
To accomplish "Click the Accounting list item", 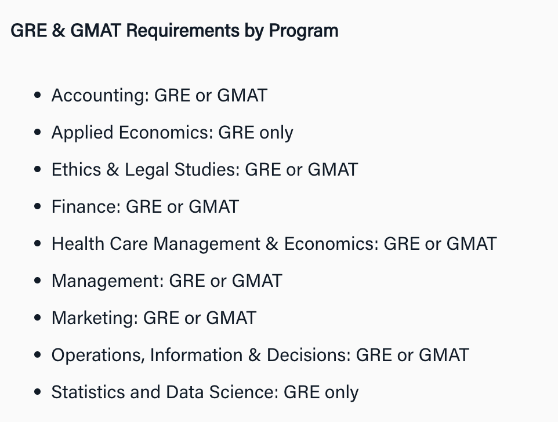I will (x=159, y=95).
